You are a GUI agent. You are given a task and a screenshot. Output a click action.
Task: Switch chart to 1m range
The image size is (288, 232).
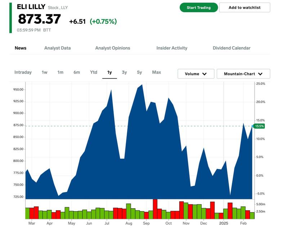pyautogui.click(x=60, y=72)
